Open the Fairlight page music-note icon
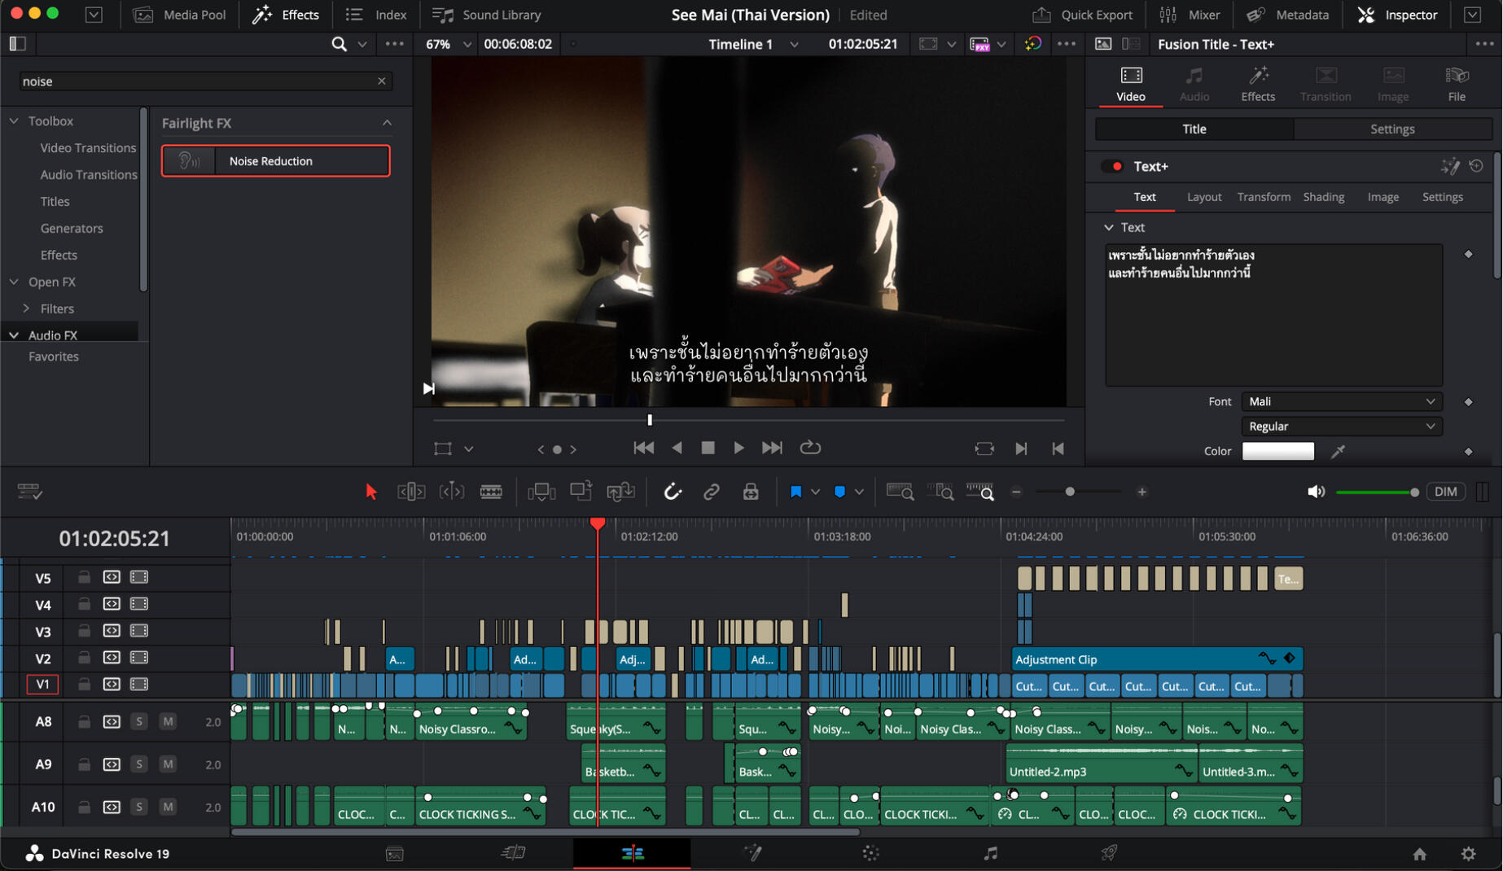The image size is (1503, 871). point(990,853)
